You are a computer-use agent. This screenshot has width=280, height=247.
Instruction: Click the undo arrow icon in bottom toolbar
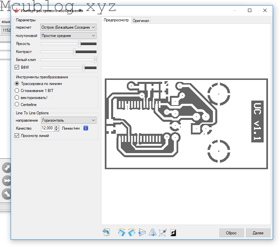coord(106,232)
